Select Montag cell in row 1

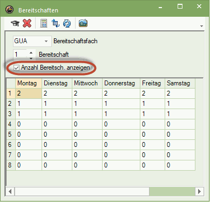(29, 93)
